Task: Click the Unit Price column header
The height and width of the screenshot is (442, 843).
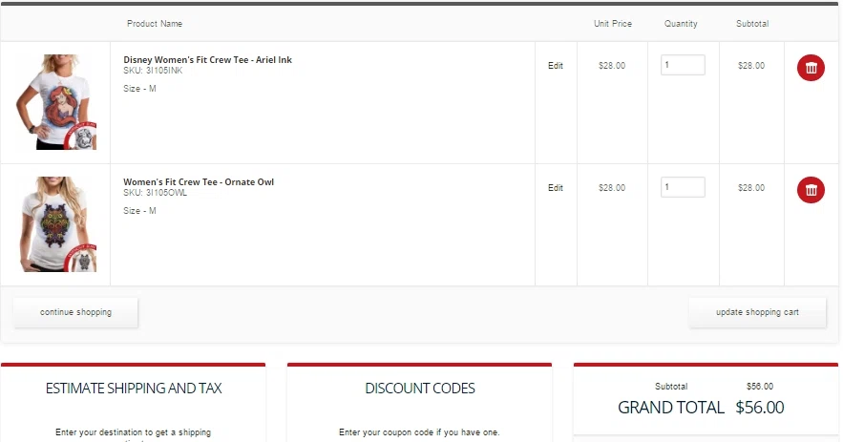Action: 612,24
